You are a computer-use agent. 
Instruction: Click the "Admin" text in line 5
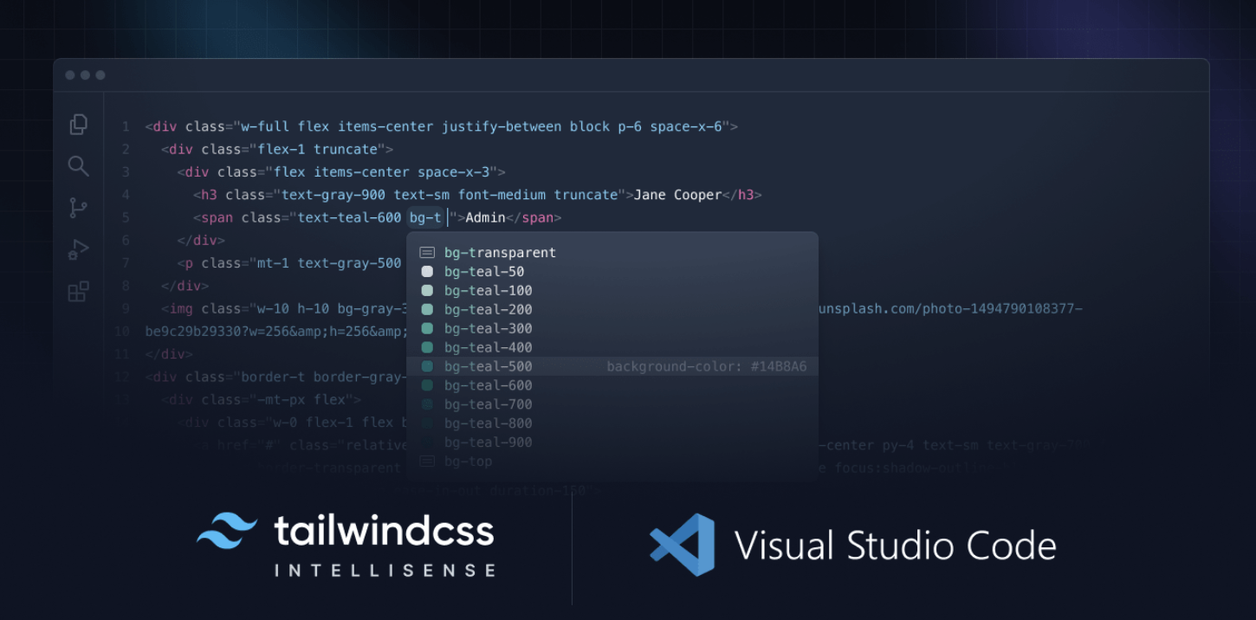tap(486, 218)
